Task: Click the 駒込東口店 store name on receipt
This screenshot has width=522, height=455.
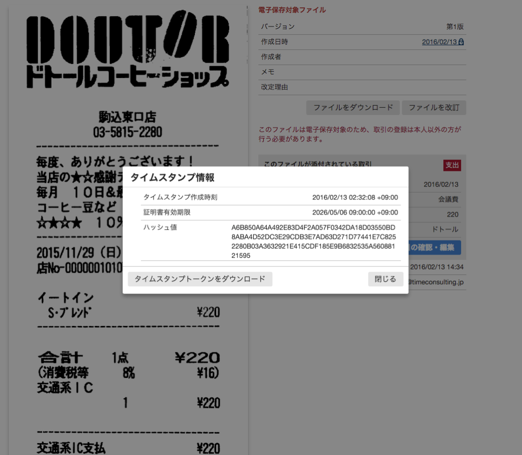Action: 128,117
